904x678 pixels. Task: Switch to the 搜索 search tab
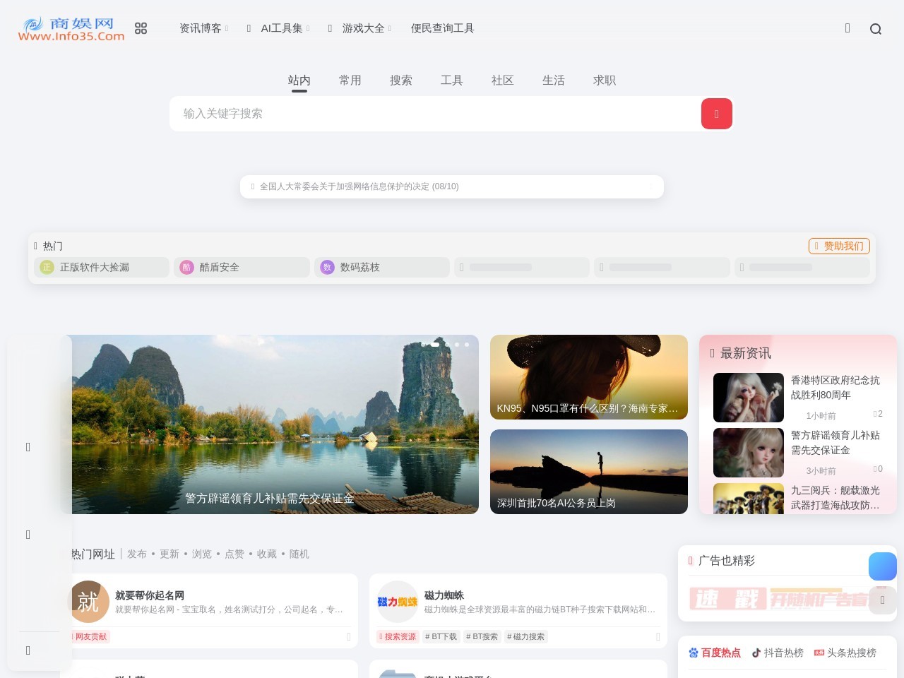click(401, 81)
